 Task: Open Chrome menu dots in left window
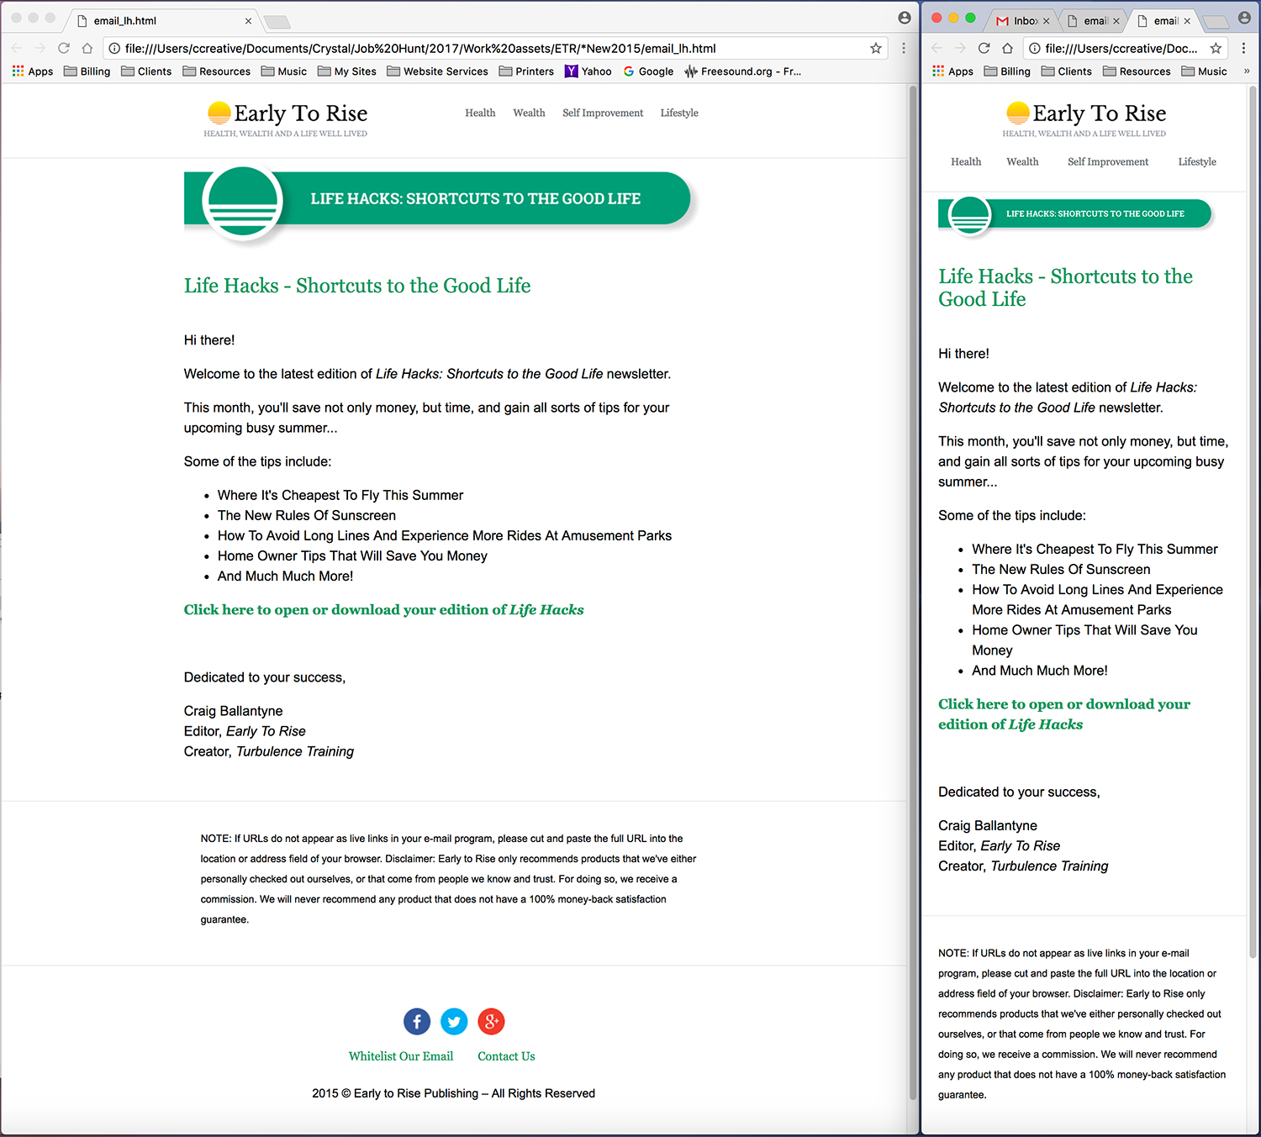click(904, 48)
